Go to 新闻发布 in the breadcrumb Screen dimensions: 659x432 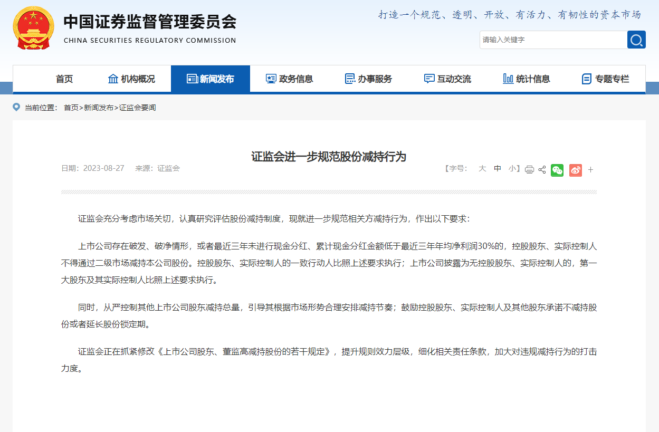[99, 108]
